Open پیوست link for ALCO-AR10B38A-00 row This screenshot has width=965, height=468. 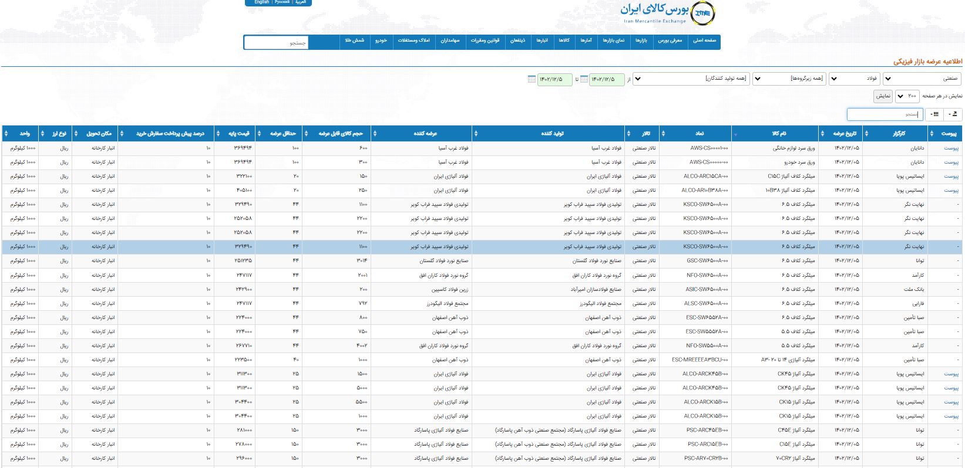point(951,190)
